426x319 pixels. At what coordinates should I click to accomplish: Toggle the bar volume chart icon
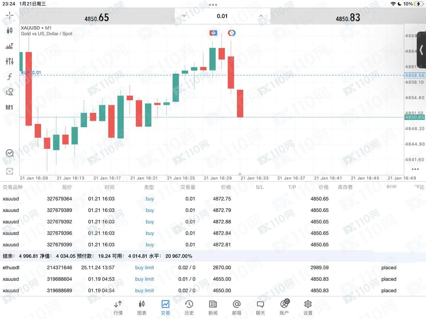(9, 46)
